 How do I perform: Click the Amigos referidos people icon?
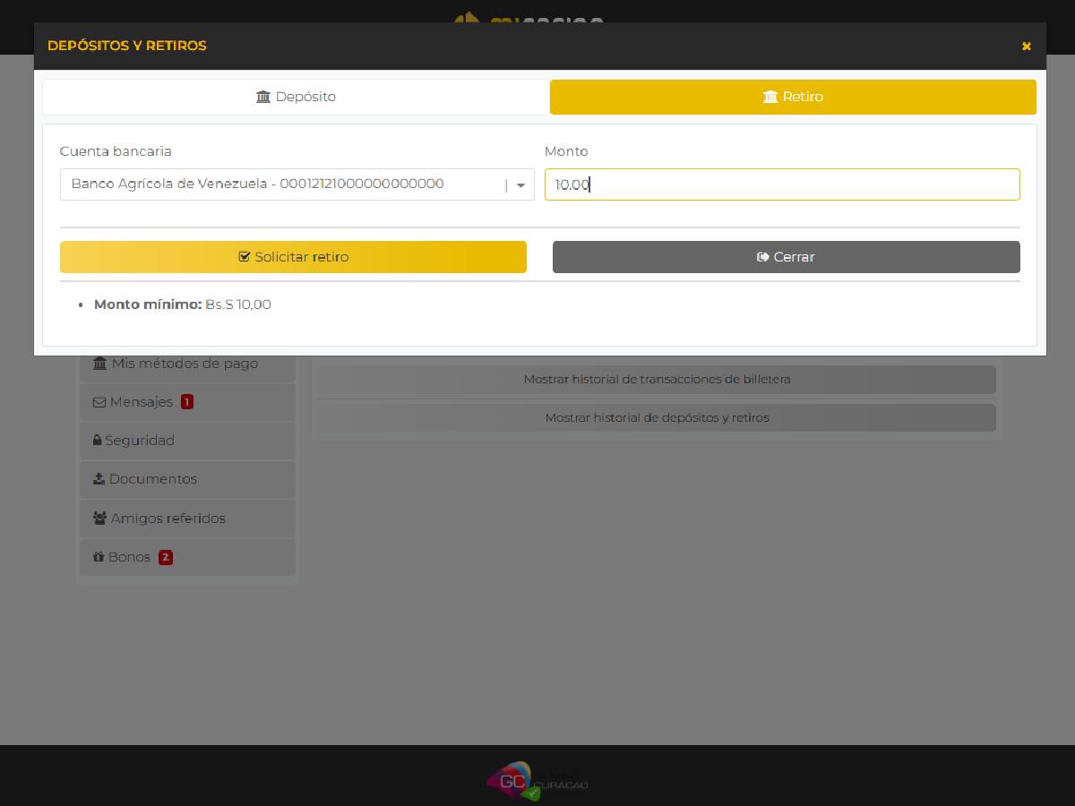click(x=99, y=519)
